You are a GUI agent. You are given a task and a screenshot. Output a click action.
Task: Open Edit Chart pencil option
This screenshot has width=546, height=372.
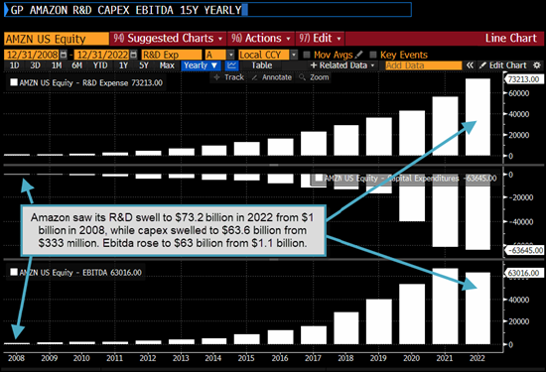pyautogui.click(x=503, y=65)
